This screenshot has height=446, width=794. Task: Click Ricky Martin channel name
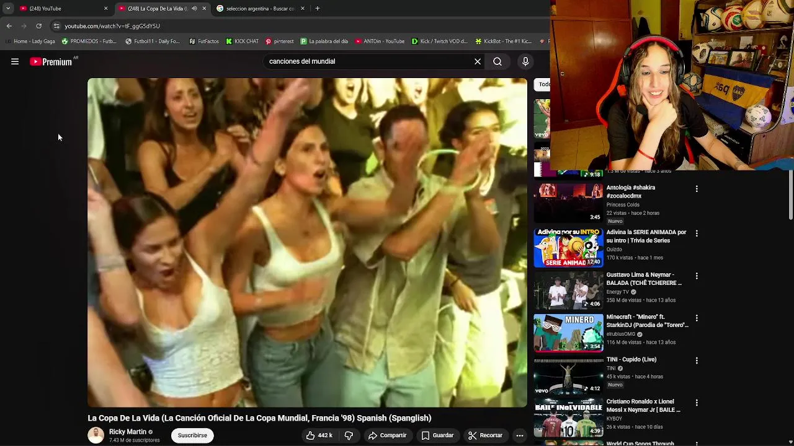(x=128, y=432)
